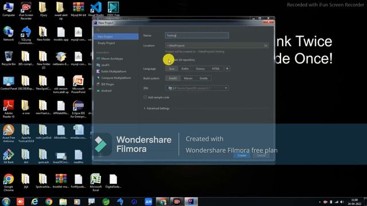Click the volume icon in system tray
The width and height of the screenshot is (367, 206).
342,202
